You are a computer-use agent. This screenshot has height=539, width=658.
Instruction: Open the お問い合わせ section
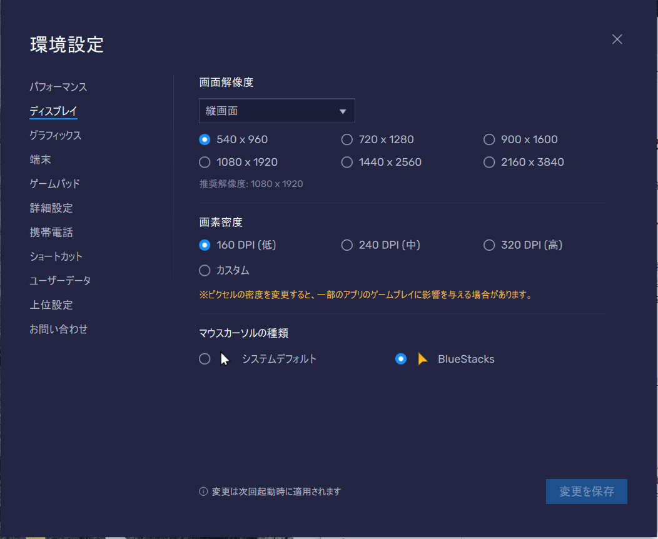click(x=58, y=329)
